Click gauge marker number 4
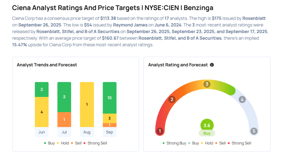This screenshot has width=285, height=153. (x=242, y=99)
